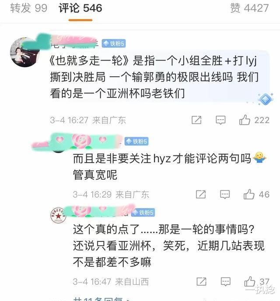The image size is (280, 301).
Task: Switch to the 转发 99 tab
Action: [29, 8]
